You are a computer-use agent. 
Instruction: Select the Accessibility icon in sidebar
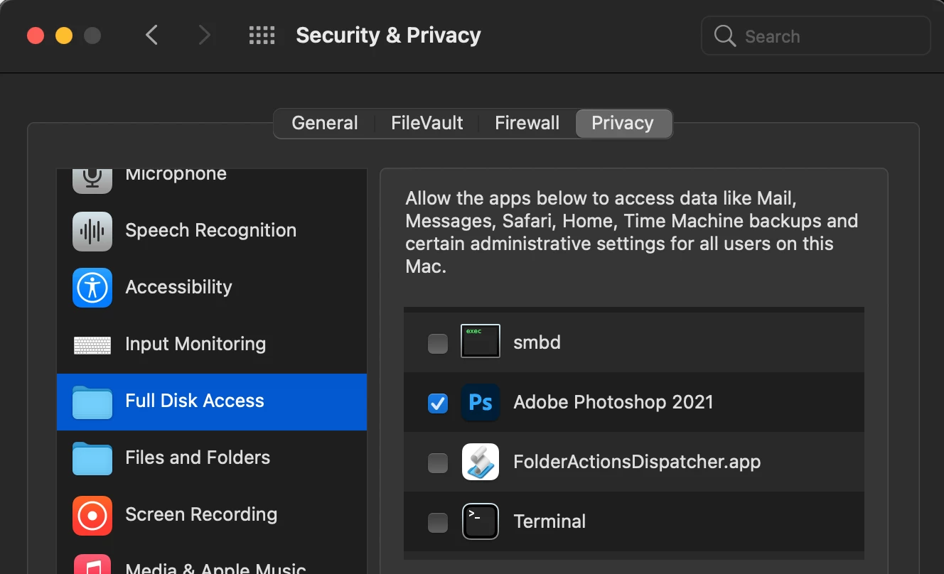[92, 288]
